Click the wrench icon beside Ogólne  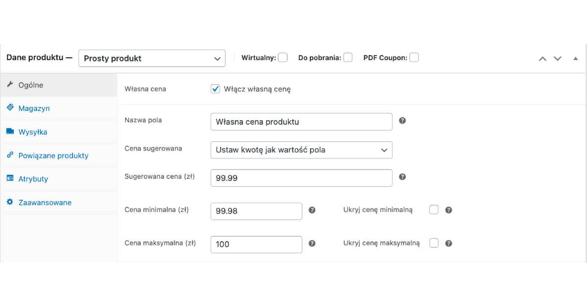pos(10,85)
